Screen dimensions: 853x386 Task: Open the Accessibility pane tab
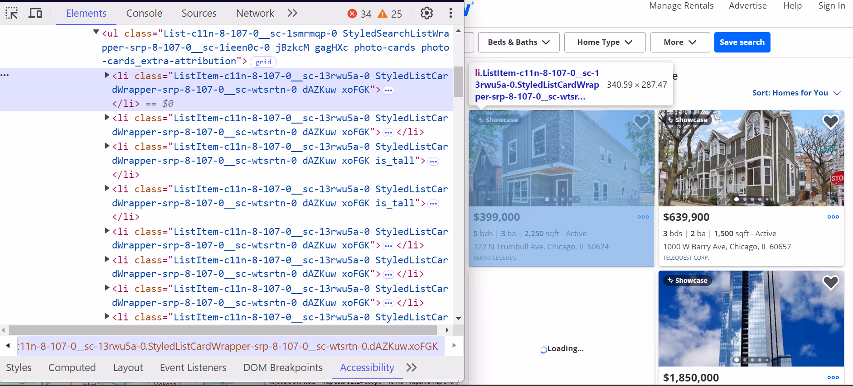coord(367,367)
